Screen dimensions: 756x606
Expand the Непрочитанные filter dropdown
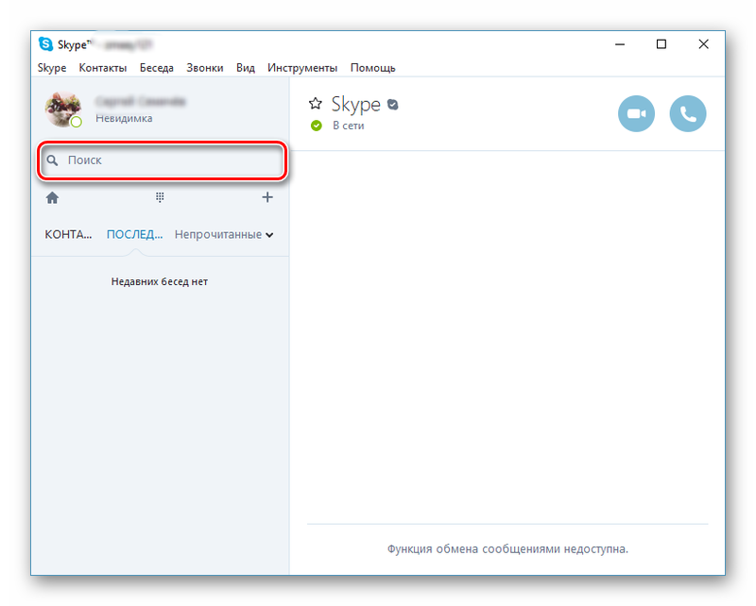point(224,235)
